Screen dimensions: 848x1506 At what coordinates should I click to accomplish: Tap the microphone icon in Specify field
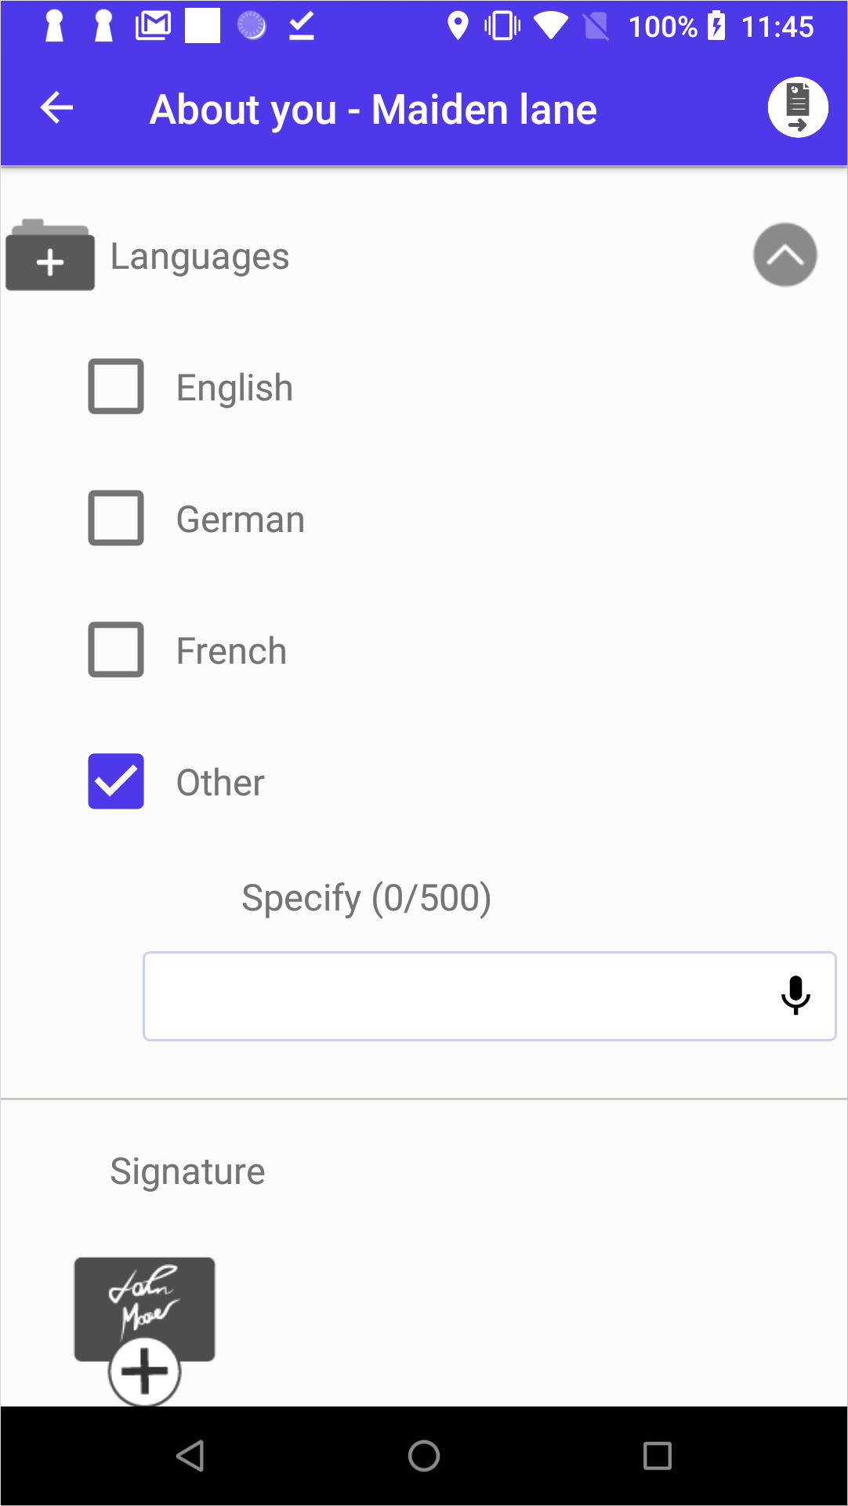tap(795, 995)
